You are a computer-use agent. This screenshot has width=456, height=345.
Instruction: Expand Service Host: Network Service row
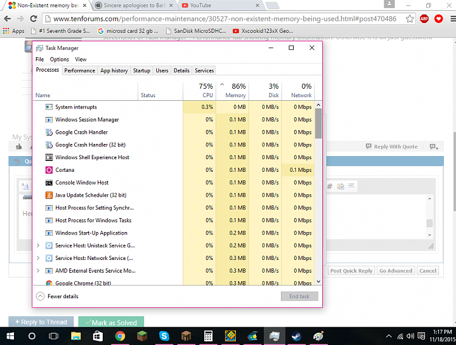coord(38,258)
